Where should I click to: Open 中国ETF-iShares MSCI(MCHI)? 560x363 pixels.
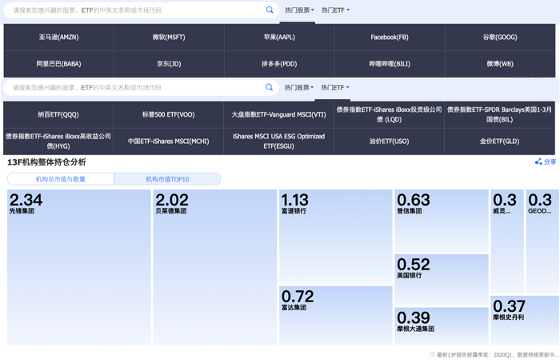169,142
